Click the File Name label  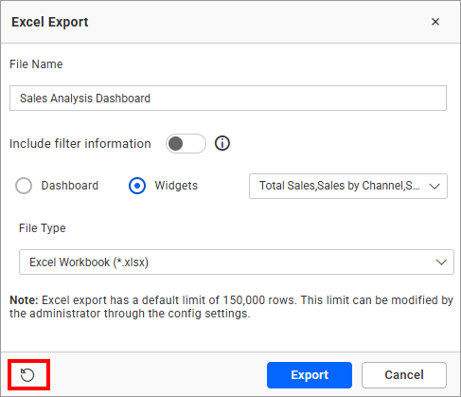coord(36,64)
